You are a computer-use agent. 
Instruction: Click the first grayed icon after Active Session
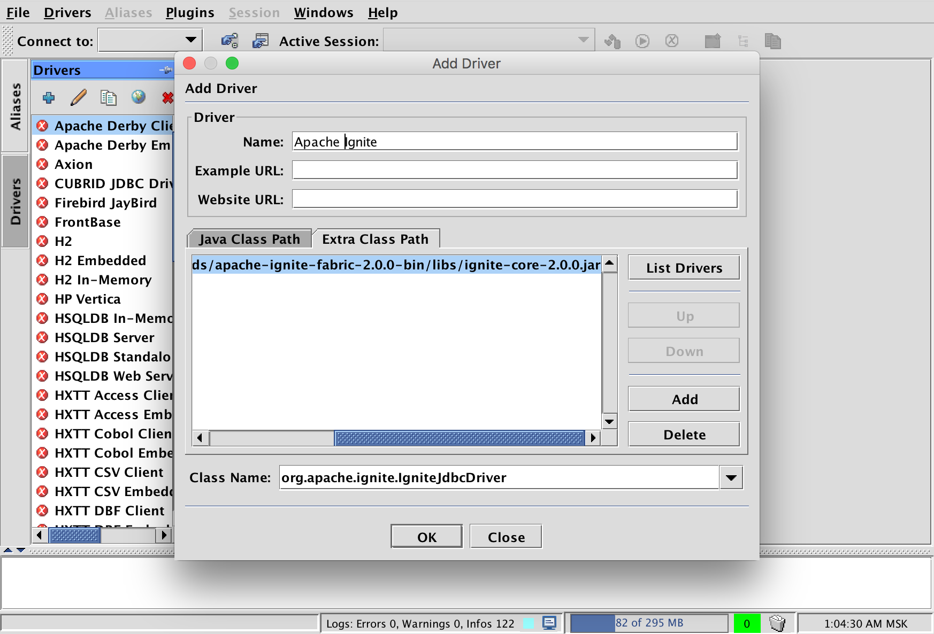point(612,41)
